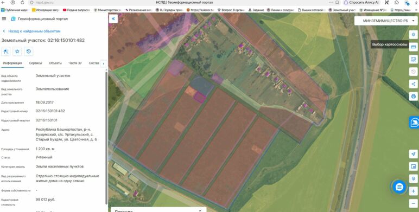The height and width of the screenshot is (212, 419).
Task: Zoom in with the plus button
Action: point(414,191)
